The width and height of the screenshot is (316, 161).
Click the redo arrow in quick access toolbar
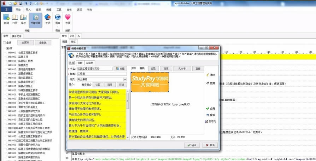[x=31, y=4]
